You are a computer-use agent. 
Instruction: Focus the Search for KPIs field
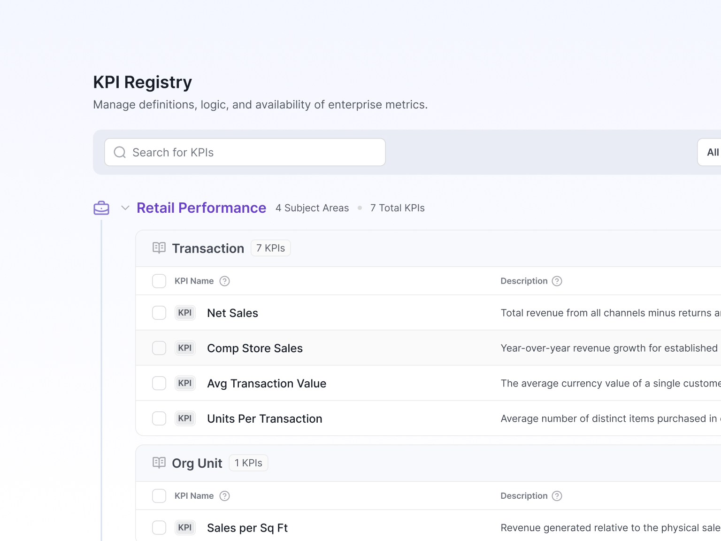click(x=245, y=152)
